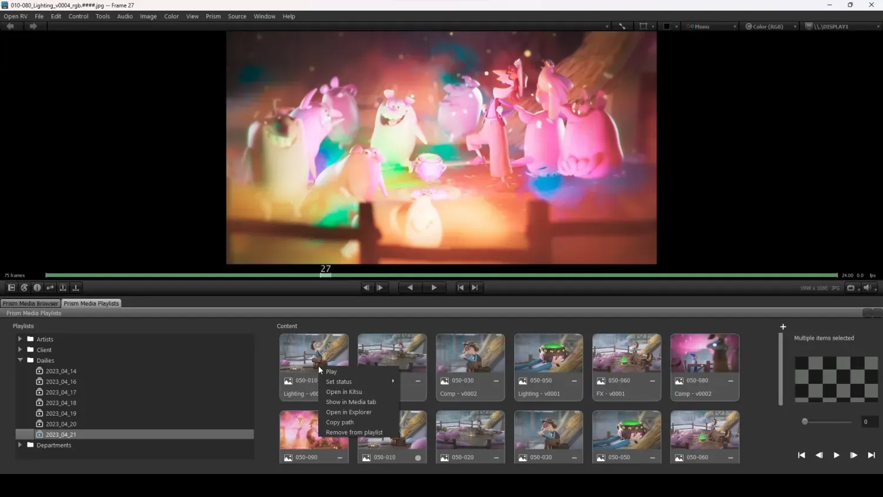Collapse the Dailies playlist folder

click(x=20, y=360)
